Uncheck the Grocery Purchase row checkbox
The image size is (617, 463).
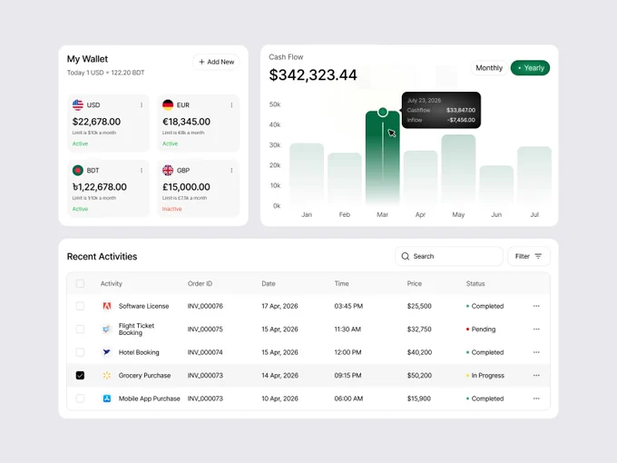click(x=80, y=375)
